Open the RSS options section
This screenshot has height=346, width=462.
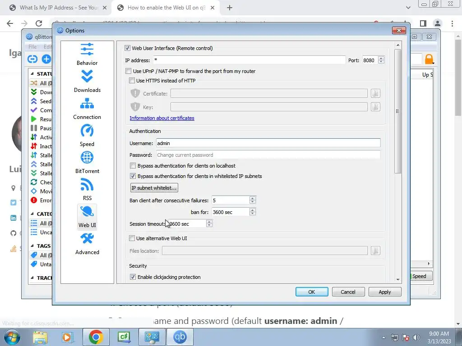tap(87, 190)
